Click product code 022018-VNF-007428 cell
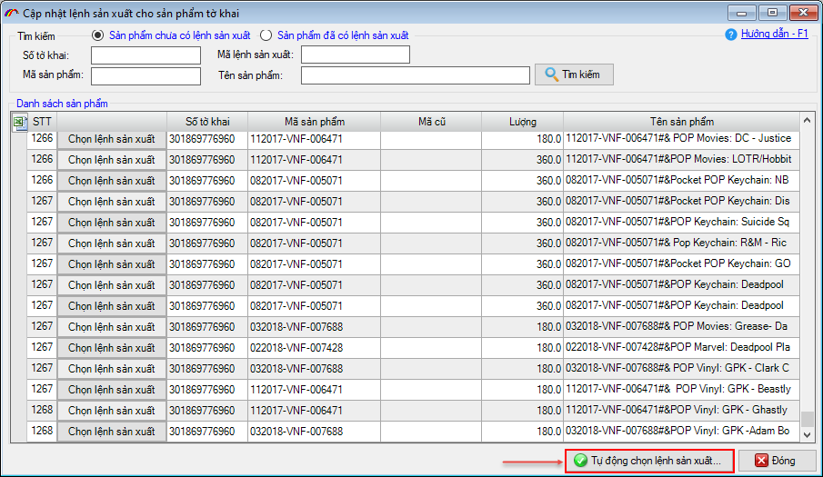823x477 pixels. pos(315,348)
